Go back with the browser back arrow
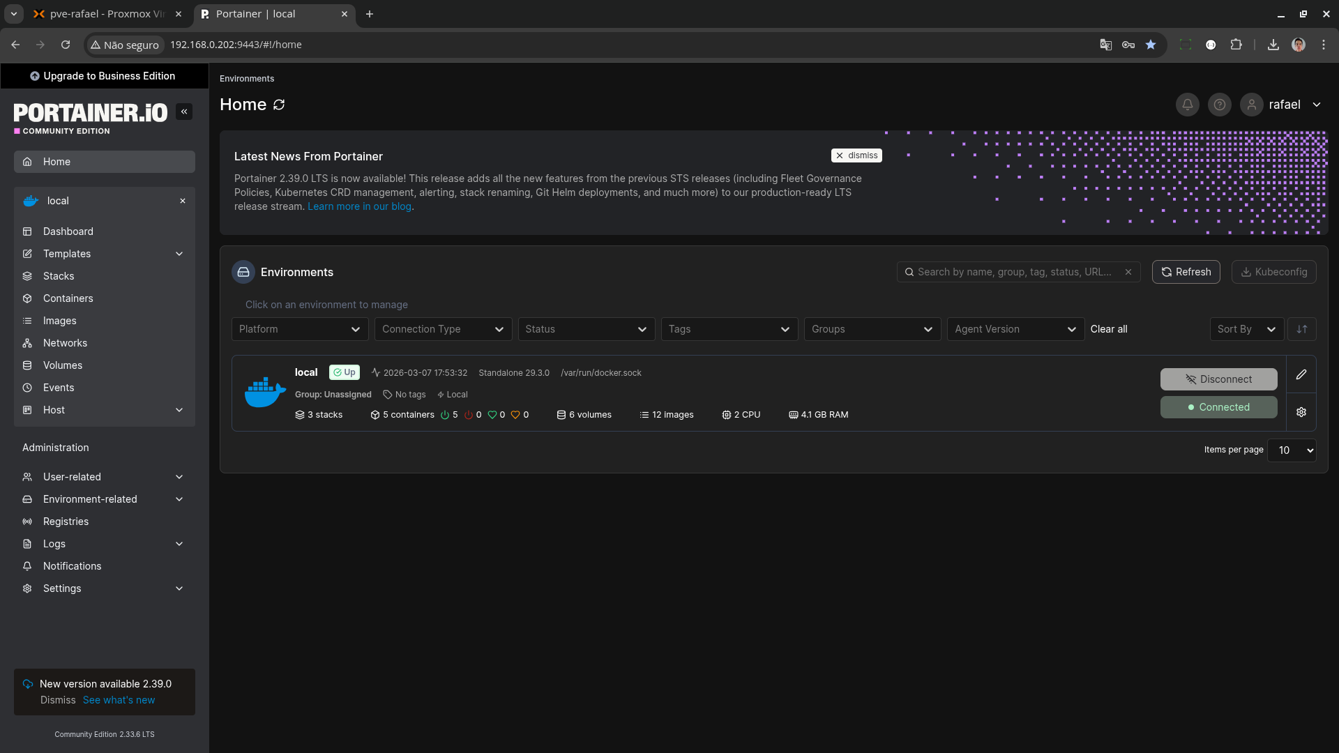This screenshot has width=1339, height=753. [x=15, y=45]
